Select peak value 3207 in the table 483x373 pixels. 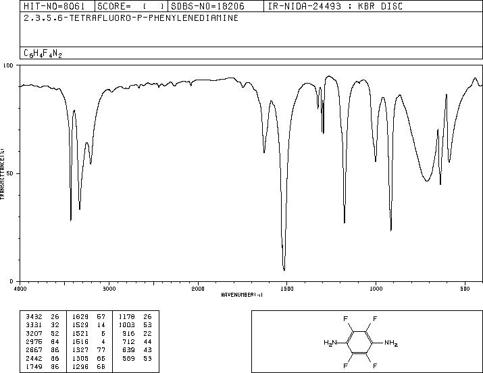(x=34, y=333)
